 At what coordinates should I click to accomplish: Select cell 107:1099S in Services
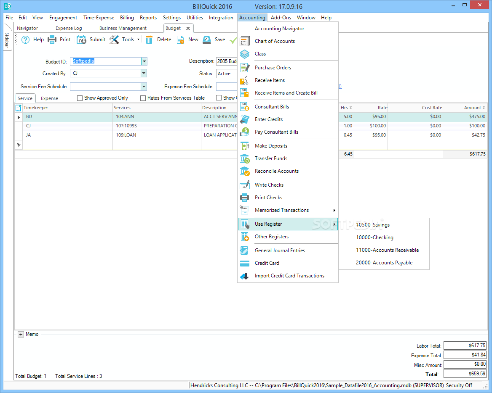157,126
